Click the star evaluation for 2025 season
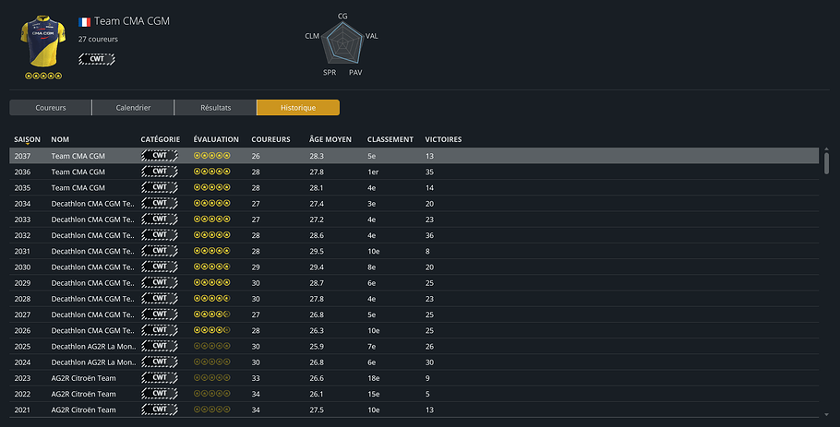Screen dimensions: 840x427 [212, 346]
